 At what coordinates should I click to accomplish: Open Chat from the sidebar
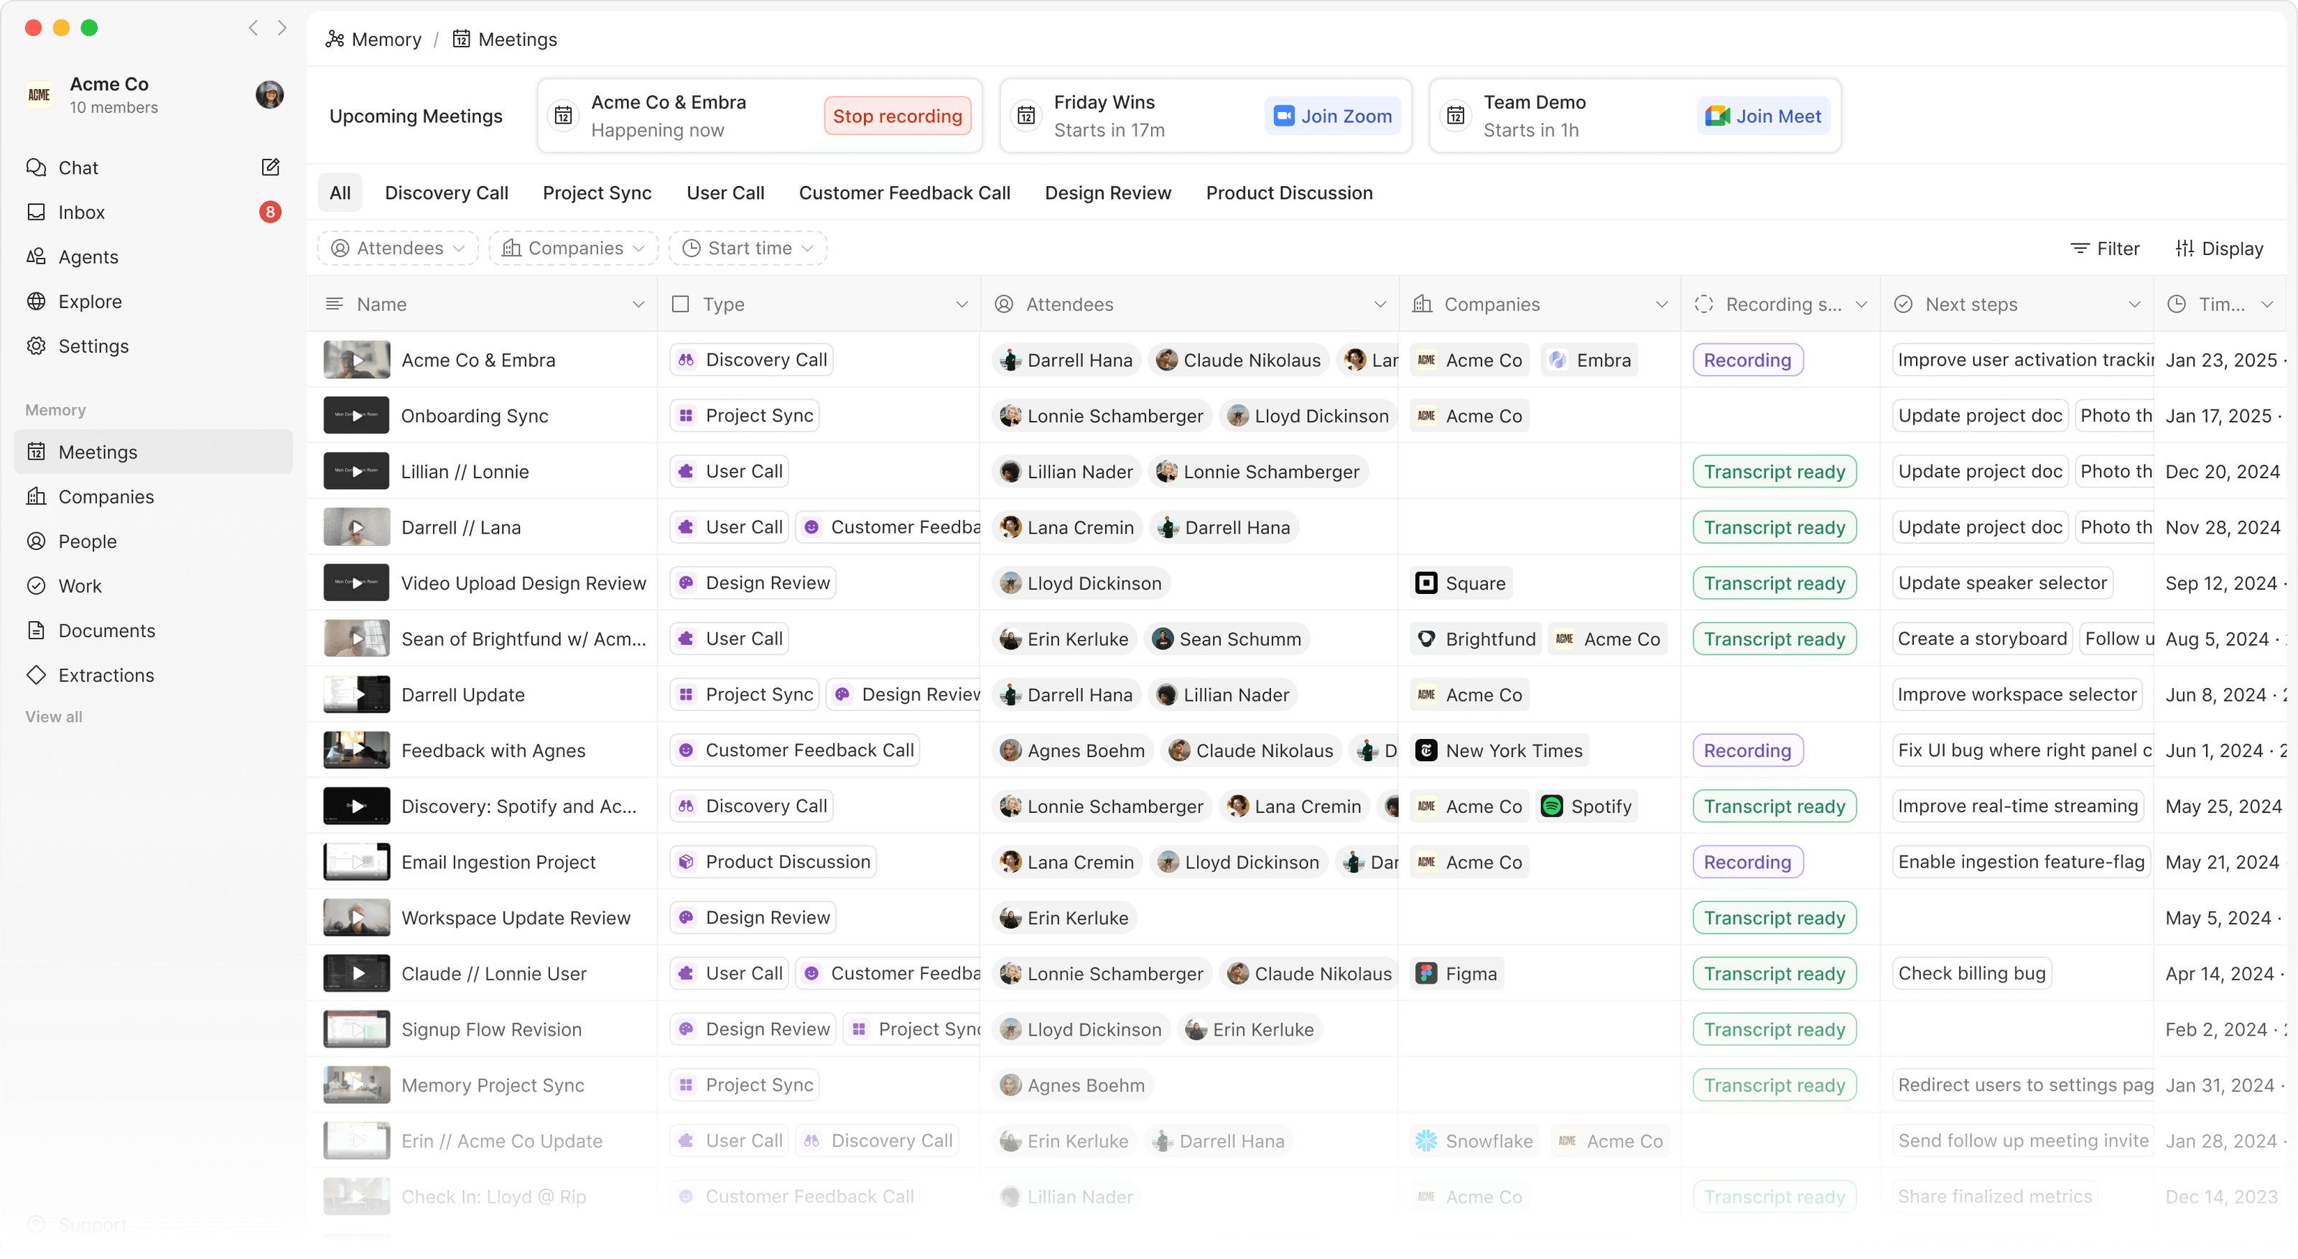(78, 167)
